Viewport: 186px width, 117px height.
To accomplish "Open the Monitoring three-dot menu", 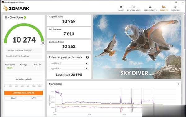I will pyautogui.click(x=179, y=84).
